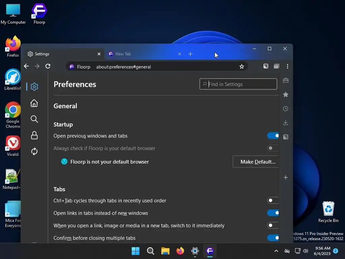Show hidden system tray icons

276,251
